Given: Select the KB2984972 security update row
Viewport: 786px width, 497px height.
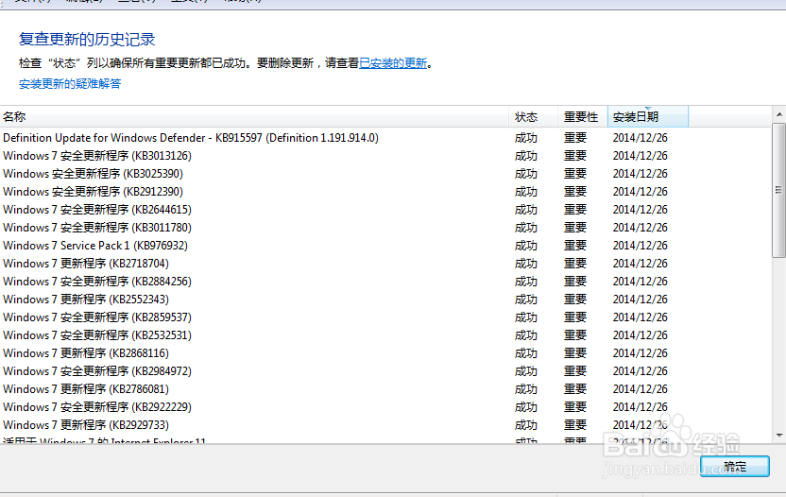Looking at the screenshot, I should pyautogui.click(x=385, y=371).
